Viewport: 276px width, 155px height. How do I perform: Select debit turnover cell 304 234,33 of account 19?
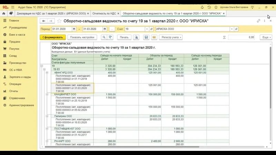(x=150, y=66)
